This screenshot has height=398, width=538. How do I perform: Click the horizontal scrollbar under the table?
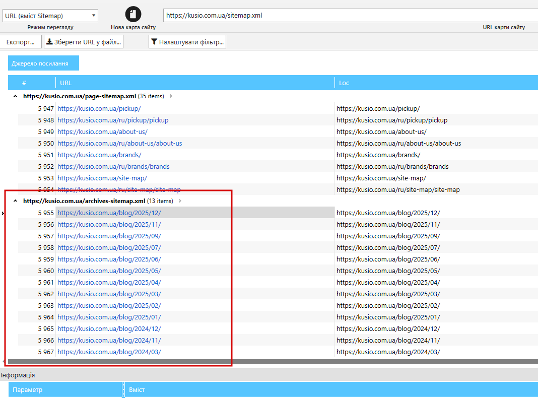(x=273, y=361)
